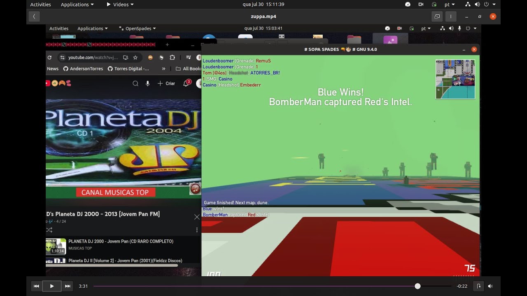This screenshot has height=296, width=527.
Task: Click the seek bar position handle
Action: click(417, 286)
